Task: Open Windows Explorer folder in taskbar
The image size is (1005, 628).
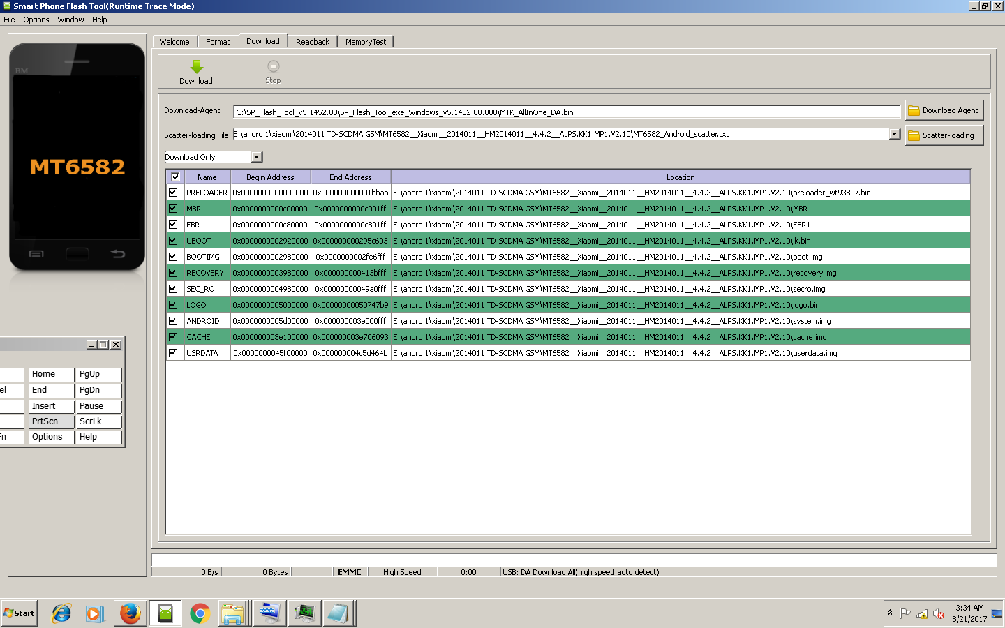Action: tap(233, 613)
